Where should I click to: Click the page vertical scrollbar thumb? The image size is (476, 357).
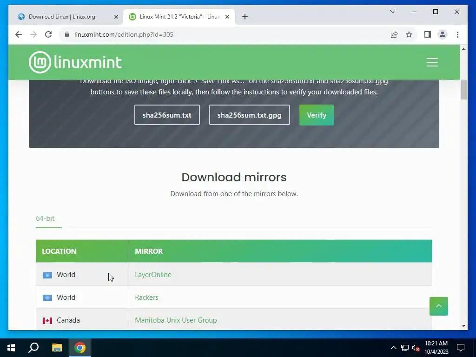(463, 90)
